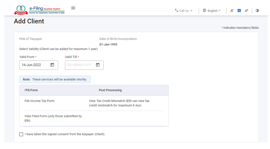Open calendar picker for Valid Till
This screenshot has height=149, width=270.
pyautogui.click(x=98, y=65)
